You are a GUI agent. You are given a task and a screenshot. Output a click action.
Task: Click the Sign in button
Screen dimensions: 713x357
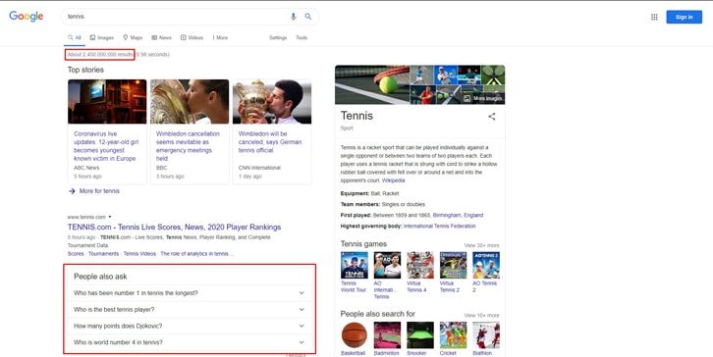click(x=684, y=17)
